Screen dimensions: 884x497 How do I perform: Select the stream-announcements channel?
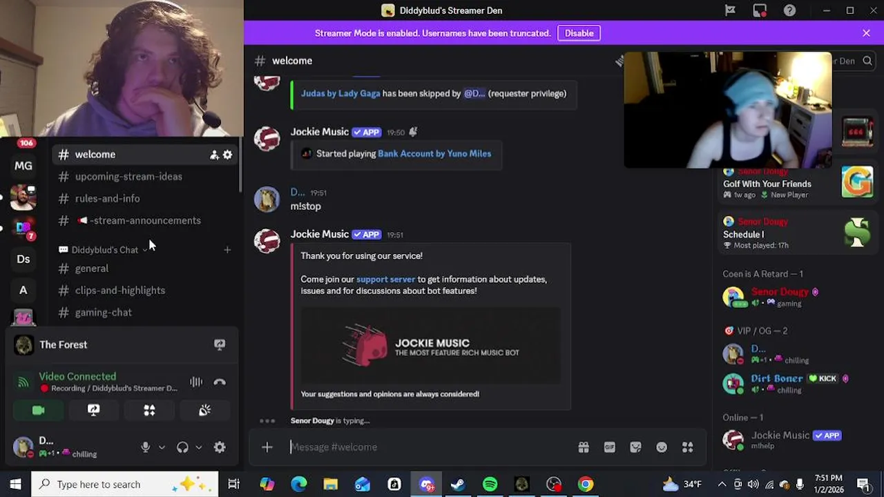click(145, 221)
